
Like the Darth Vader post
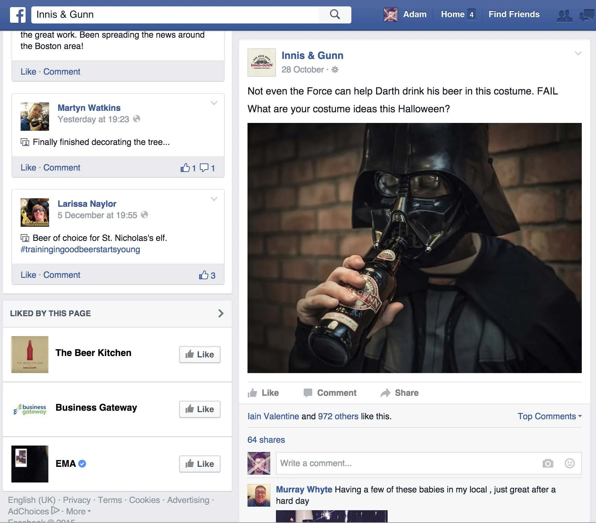263,393
